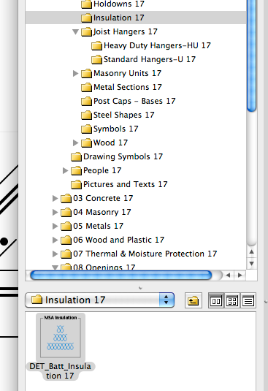Viewport: 268px width, 391px height.
Task: Expand the 03 Concrete 17 folder
Action: coord(55,198)
